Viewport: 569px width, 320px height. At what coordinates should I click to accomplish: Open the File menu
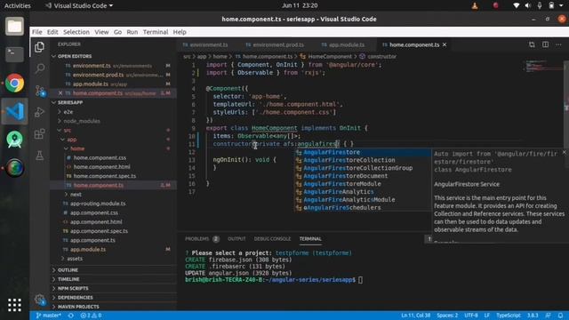point(37,32)
